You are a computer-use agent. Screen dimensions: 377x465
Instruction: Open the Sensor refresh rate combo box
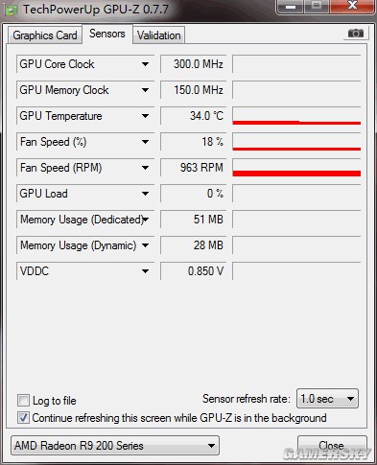pyautogui.click(x=327, y=399)
